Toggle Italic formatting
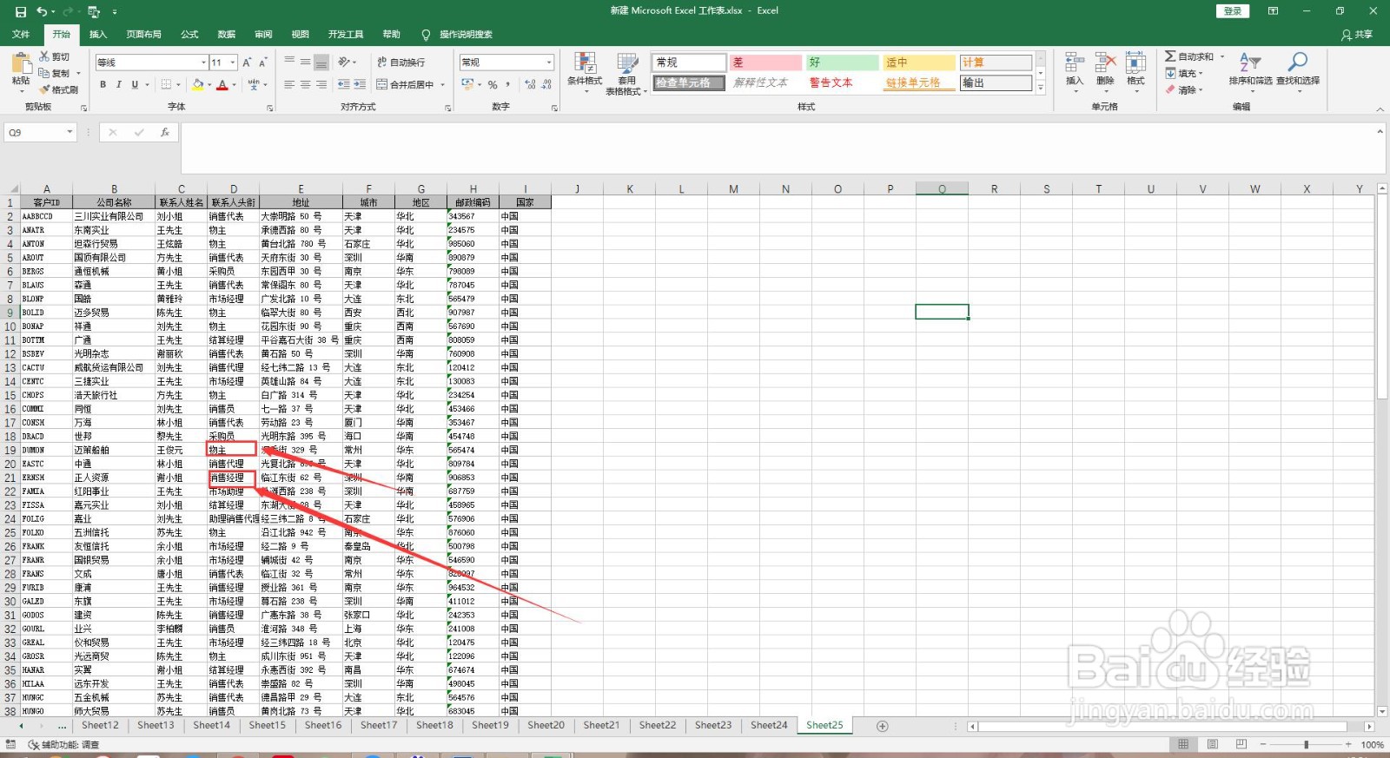Viewport: 1390px width, 758px height. [x=119, y=84]
